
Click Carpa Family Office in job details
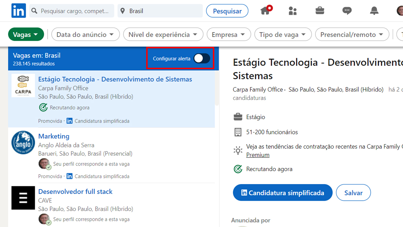tap(258, 89)
